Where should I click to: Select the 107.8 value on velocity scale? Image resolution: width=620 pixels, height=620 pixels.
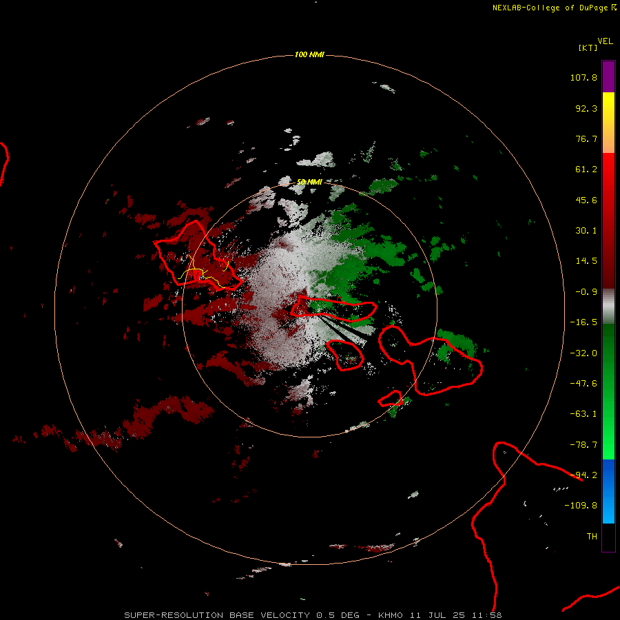tap(583, 77)
